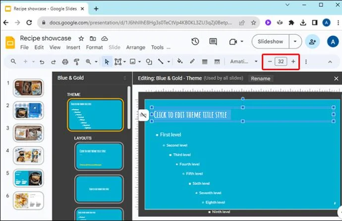Select the theme master slide thumbnail
This screenshot has height=221, width=342.
point(95,115)
